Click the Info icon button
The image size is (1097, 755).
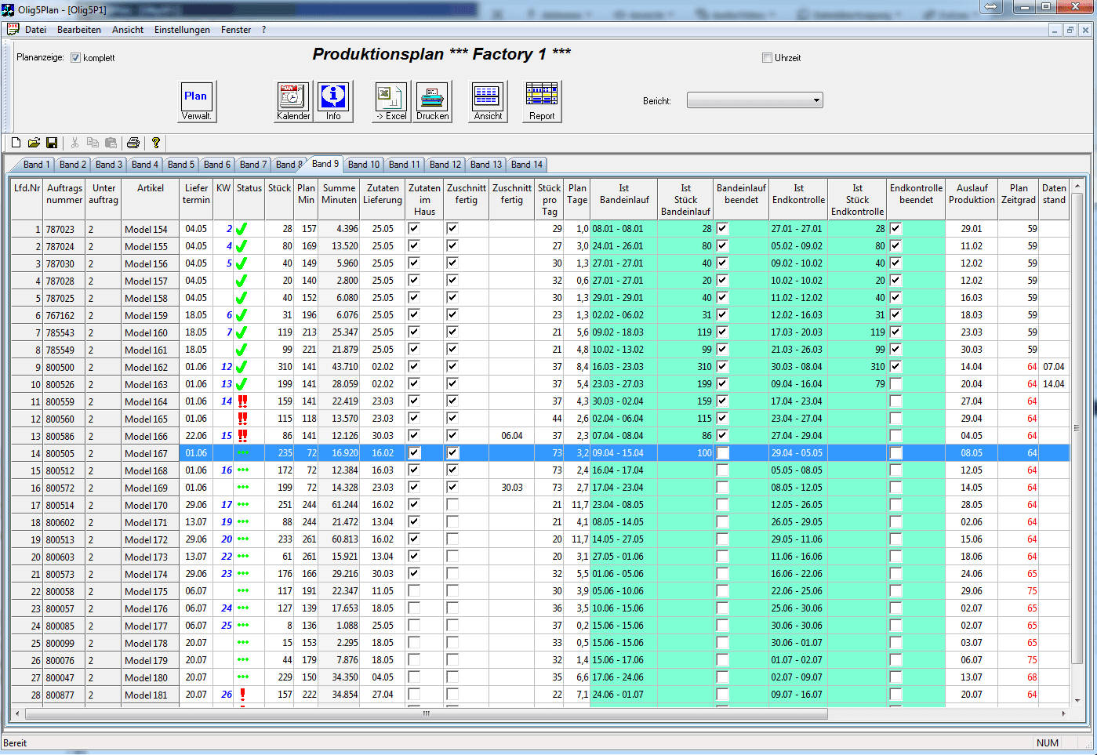click(333, 101)
